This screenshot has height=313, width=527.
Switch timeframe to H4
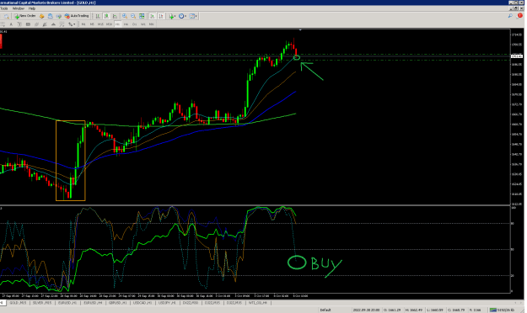(126, 24)
